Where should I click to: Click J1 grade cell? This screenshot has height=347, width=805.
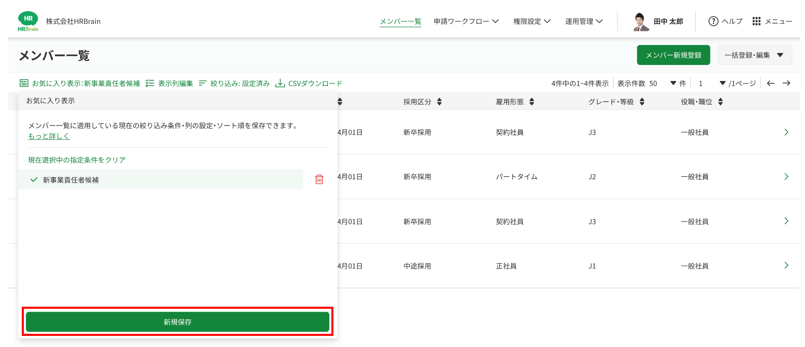pos(592,266)
